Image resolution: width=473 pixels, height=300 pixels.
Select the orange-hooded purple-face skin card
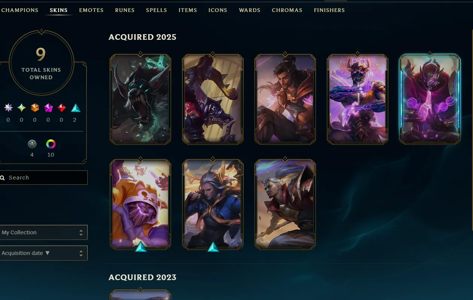point(141,204)
